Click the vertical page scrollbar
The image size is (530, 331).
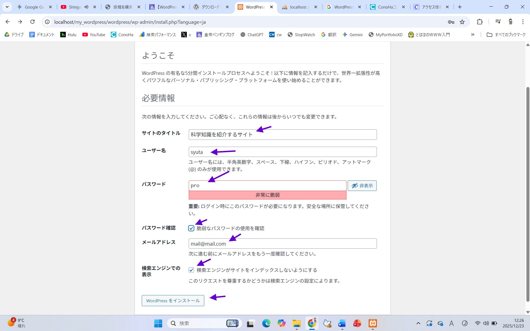(528, 193)
